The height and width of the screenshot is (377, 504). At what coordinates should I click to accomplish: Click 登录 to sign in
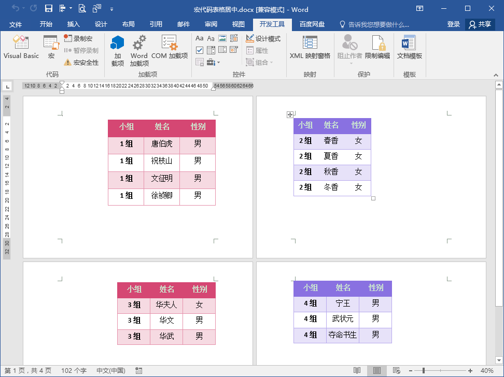(x=454, y=24)
